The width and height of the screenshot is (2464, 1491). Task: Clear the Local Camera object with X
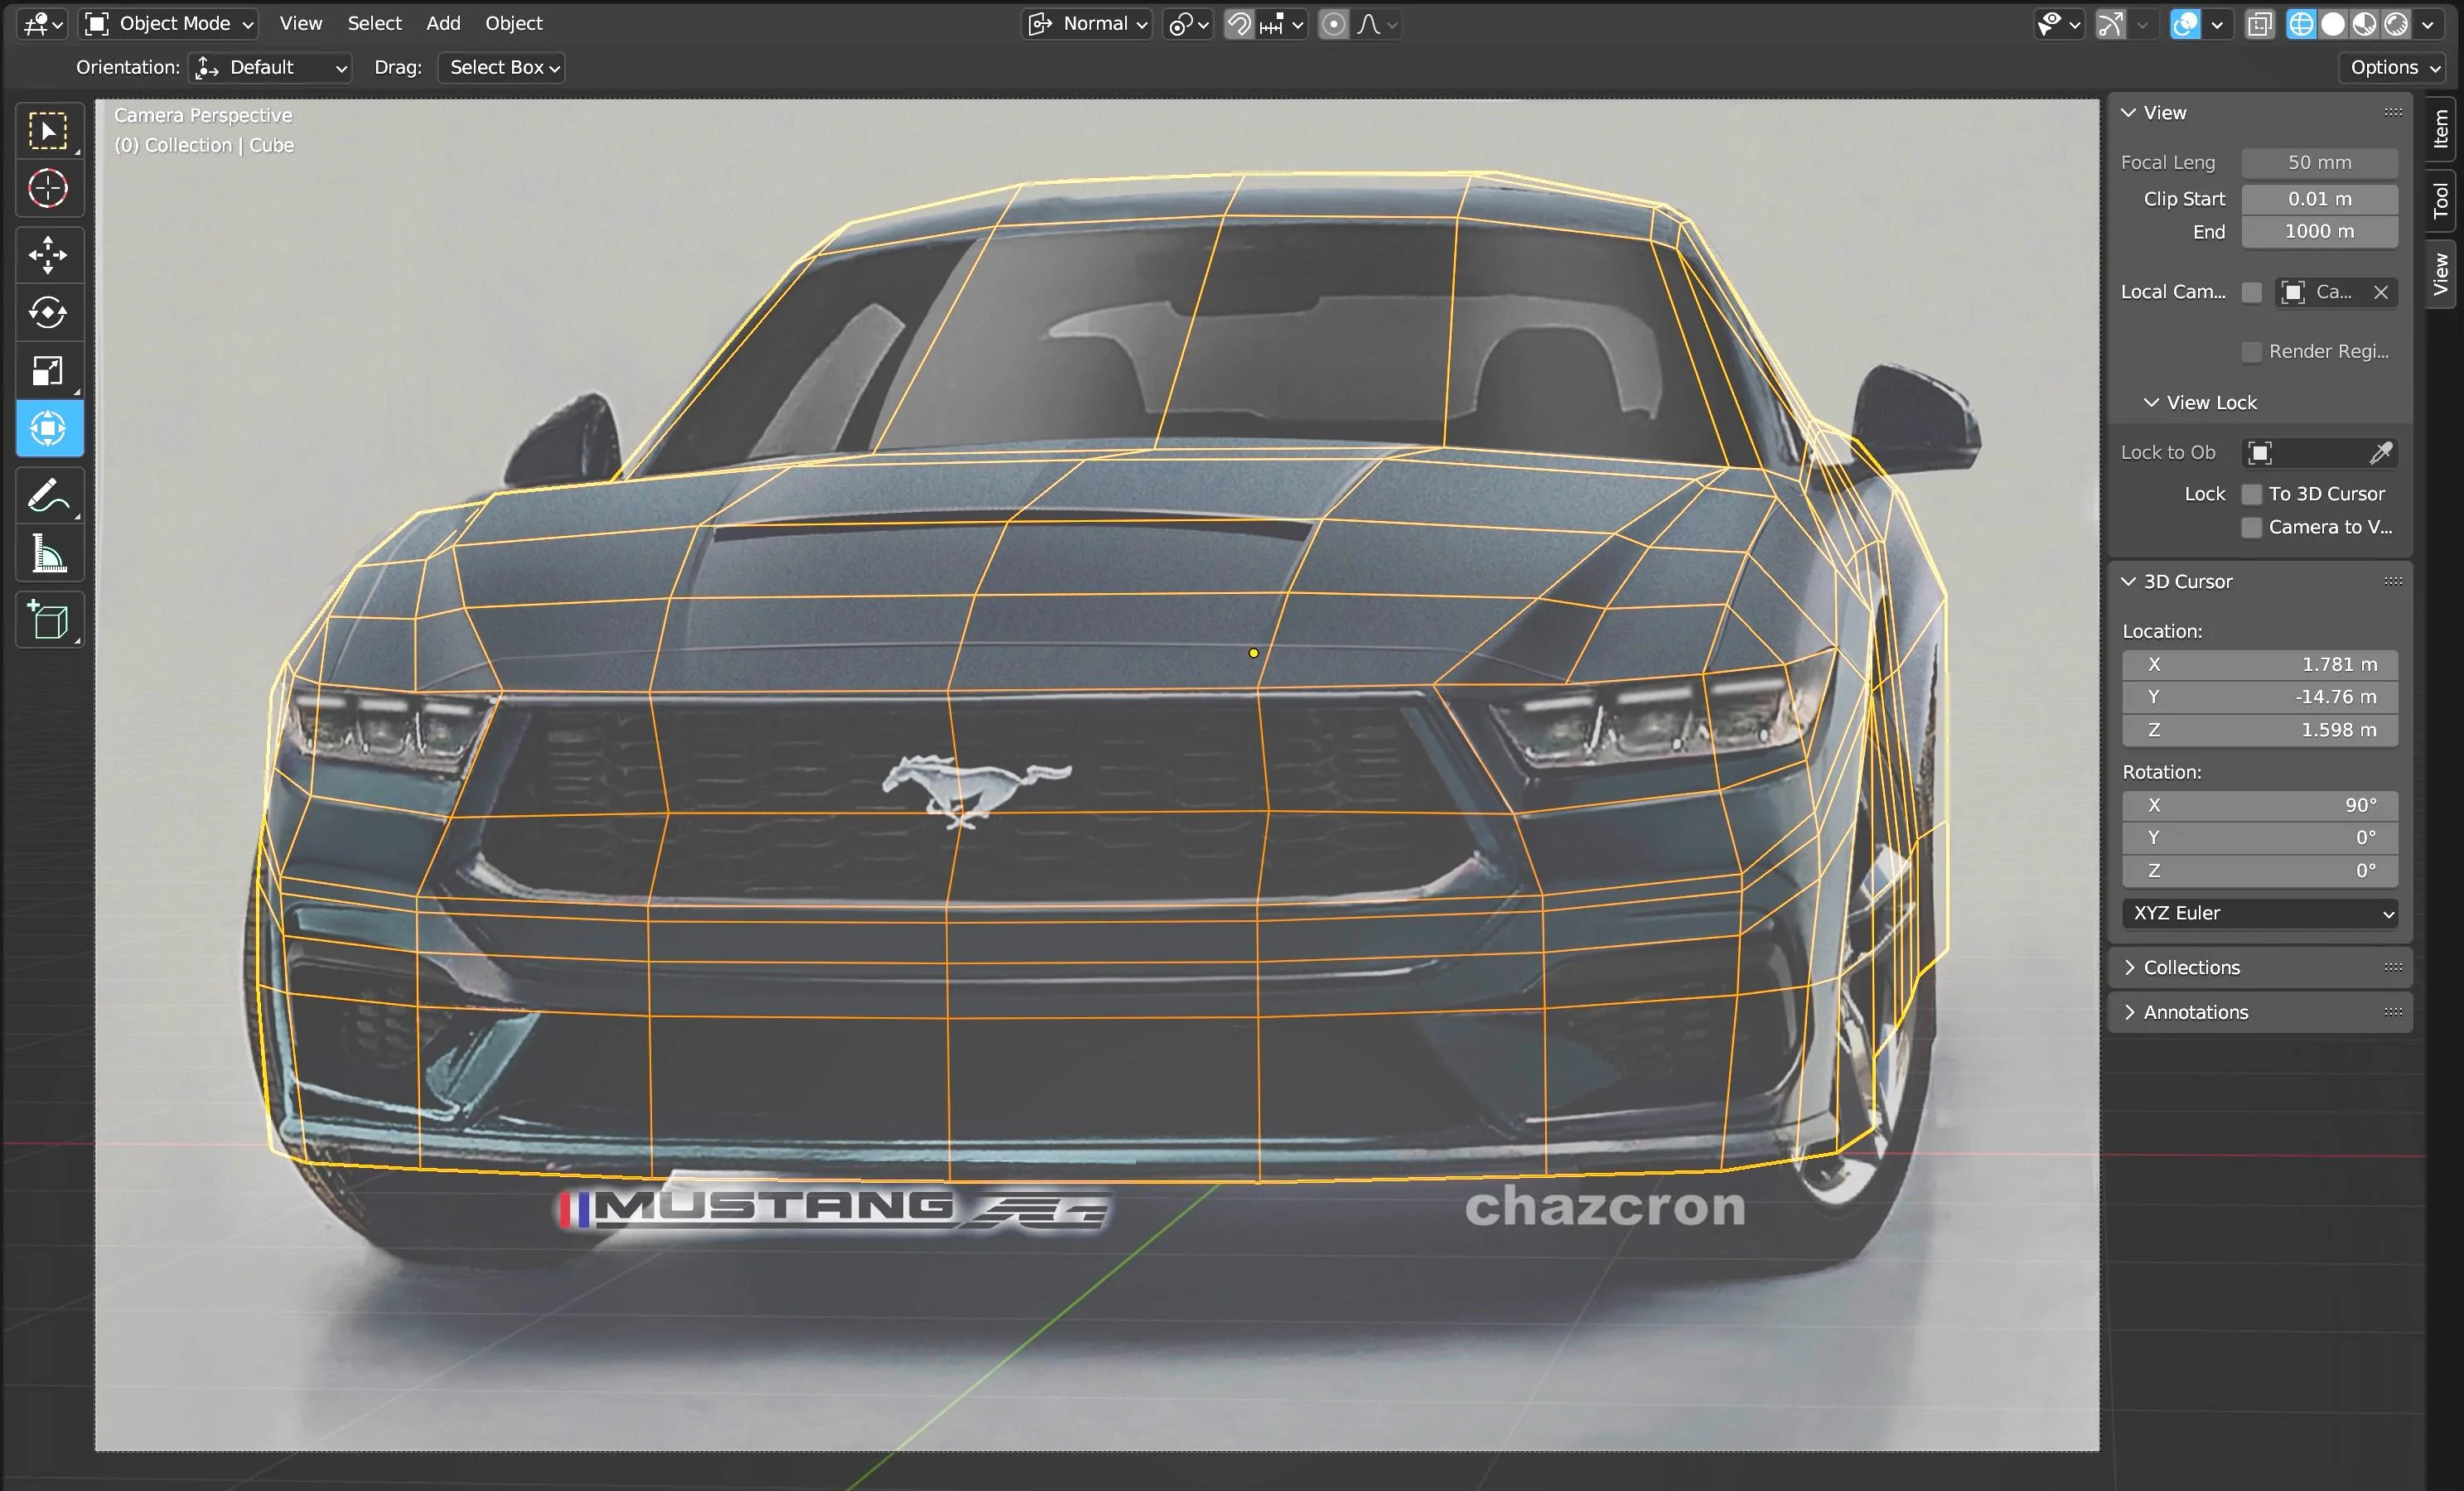[x=2381, y=292]
